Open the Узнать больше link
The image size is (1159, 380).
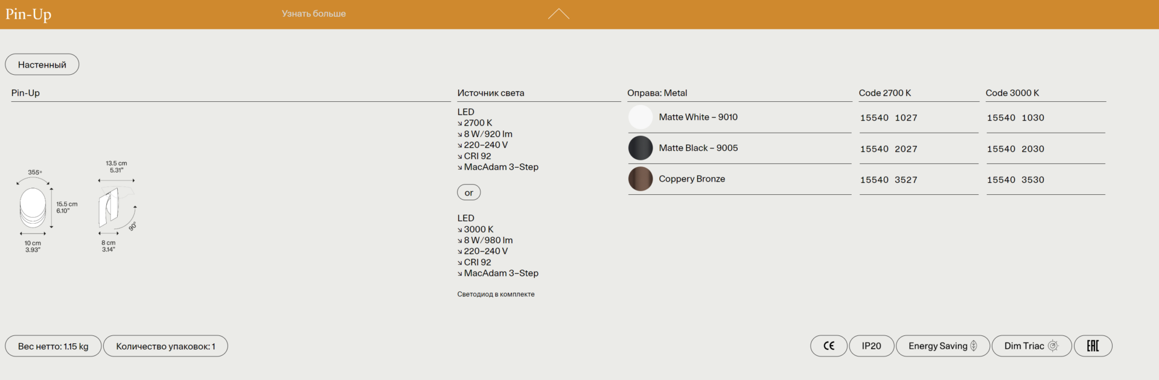(x=313, y=14)
